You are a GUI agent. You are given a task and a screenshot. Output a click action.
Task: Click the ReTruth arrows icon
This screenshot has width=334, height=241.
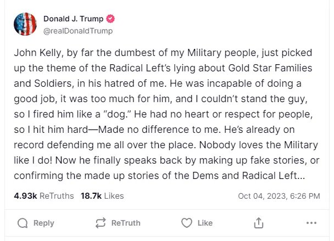(x=101, y=223)
